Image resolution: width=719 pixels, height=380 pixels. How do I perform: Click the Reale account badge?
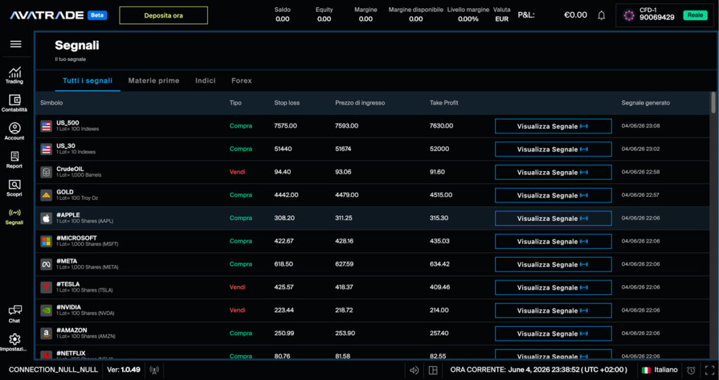(x=694, y=15)
